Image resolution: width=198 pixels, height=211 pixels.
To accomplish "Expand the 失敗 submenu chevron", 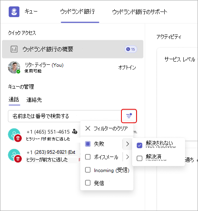I will [x=127, y=144].
